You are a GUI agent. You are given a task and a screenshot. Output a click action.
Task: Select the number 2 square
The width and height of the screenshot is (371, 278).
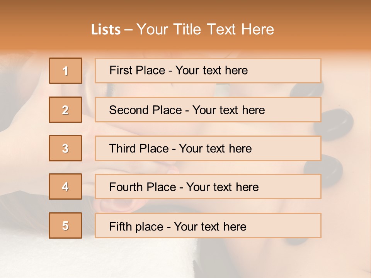[x=65, y=110]
